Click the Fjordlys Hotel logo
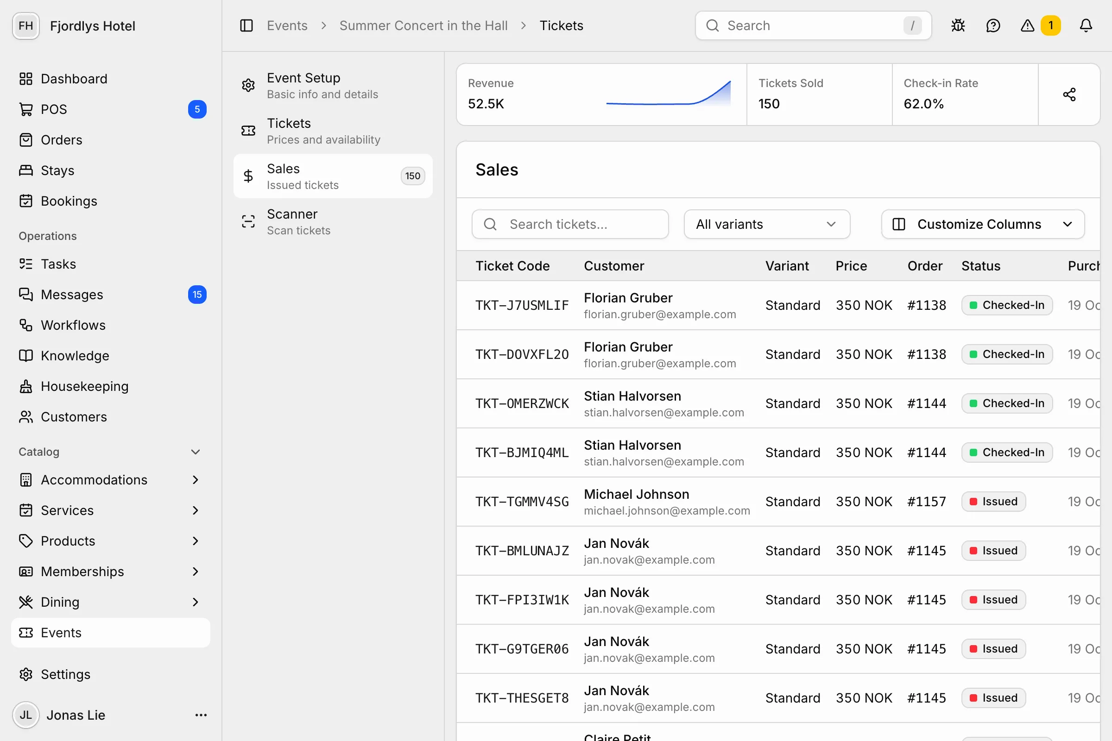1112x741 pixels. click(26, 25)
